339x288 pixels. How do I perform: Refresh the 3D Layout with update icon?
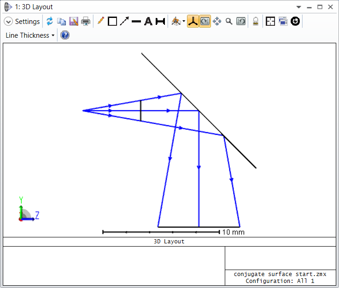point(50,21)
